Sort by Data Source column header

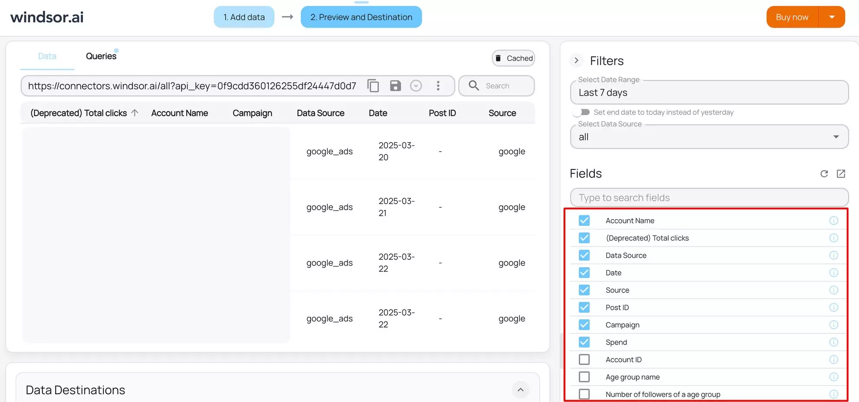pyautogui.click(x=321, y=113)
